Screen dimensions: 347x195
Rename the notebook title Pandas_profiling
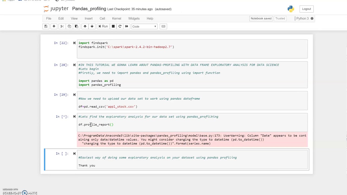89,9
